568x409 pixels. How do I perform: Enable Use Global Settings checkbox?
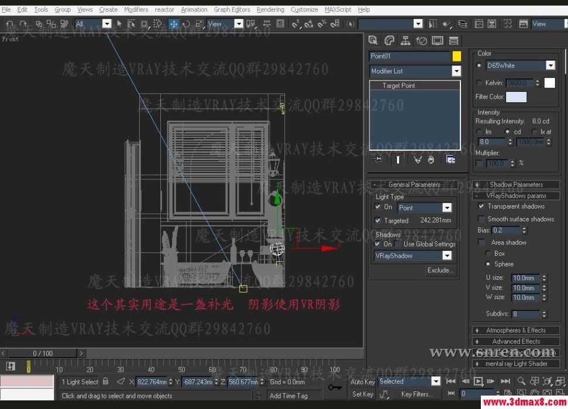click(398, 244)
